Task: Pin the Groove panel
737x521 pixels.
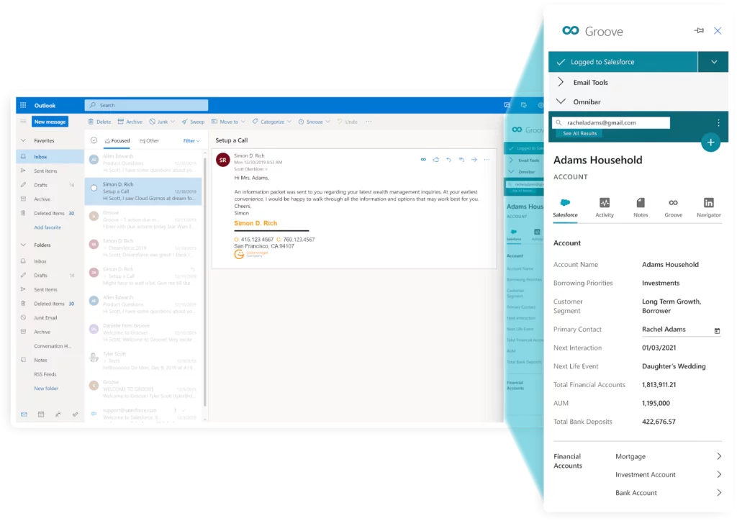Action: (x=699, y=30)
